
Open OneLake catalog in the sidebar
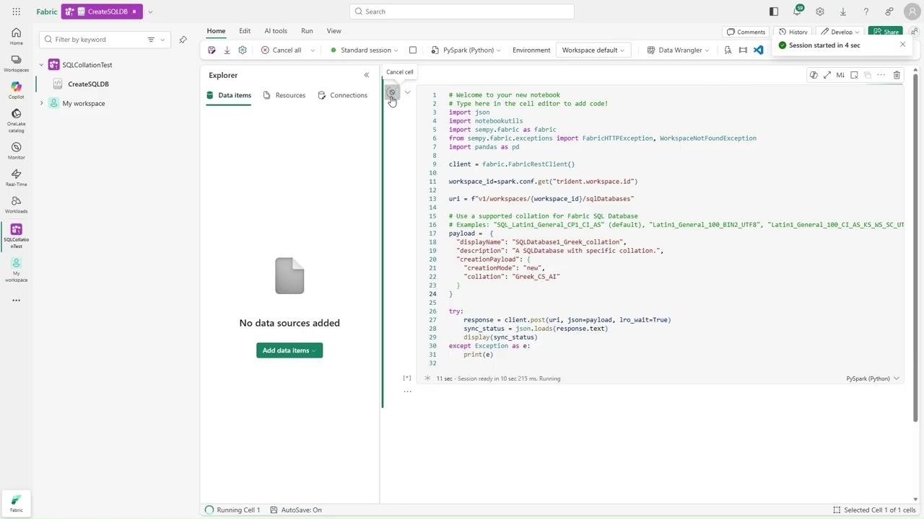[x=16, y=120]
